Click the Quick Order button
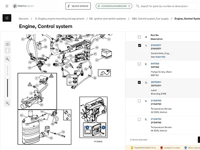Image resolution: width=200 pixels, height=150 pixels. click(x=78, y=6)
